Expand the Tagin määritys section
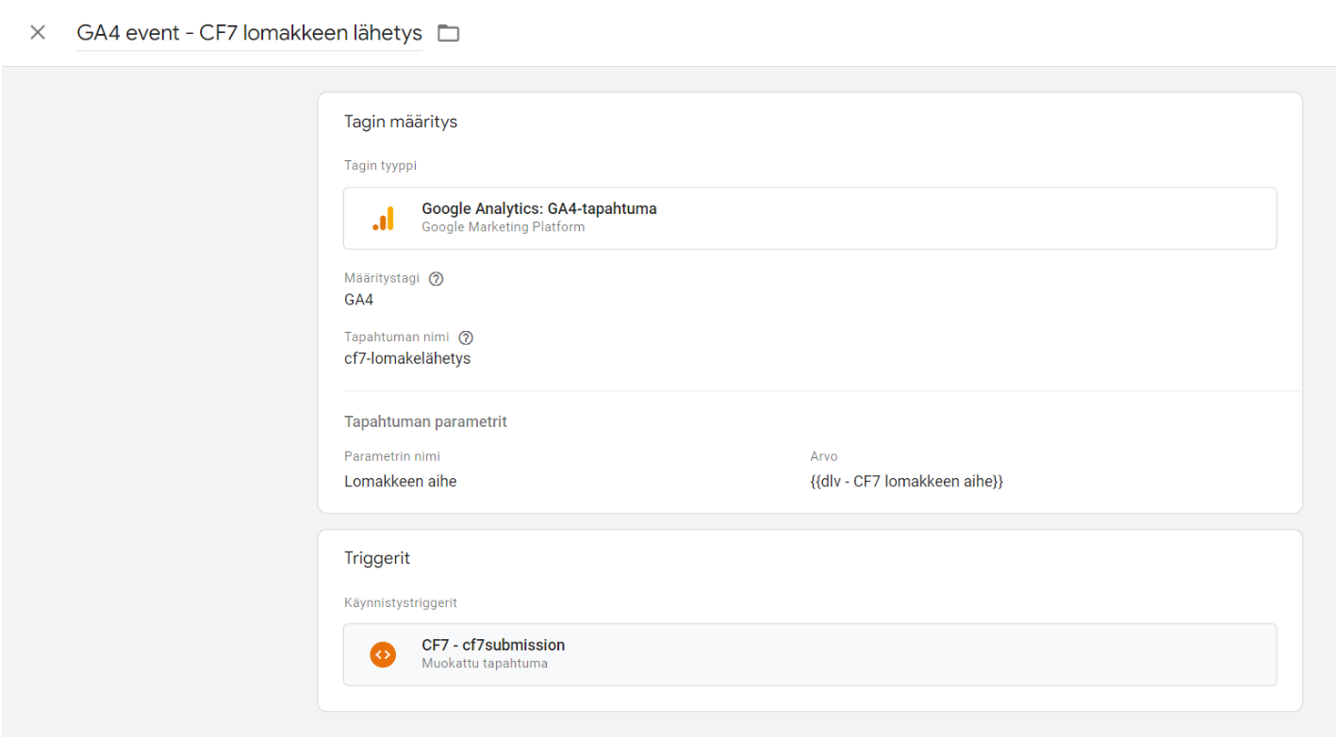The width and height of the screenshot is (1338, 741). [400, 122]
